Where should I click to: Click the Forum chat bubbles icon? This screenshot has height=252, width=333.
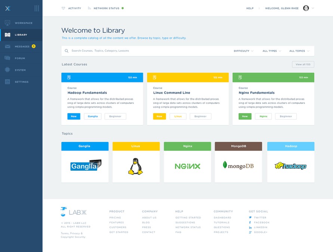click(x=7, y=58)
